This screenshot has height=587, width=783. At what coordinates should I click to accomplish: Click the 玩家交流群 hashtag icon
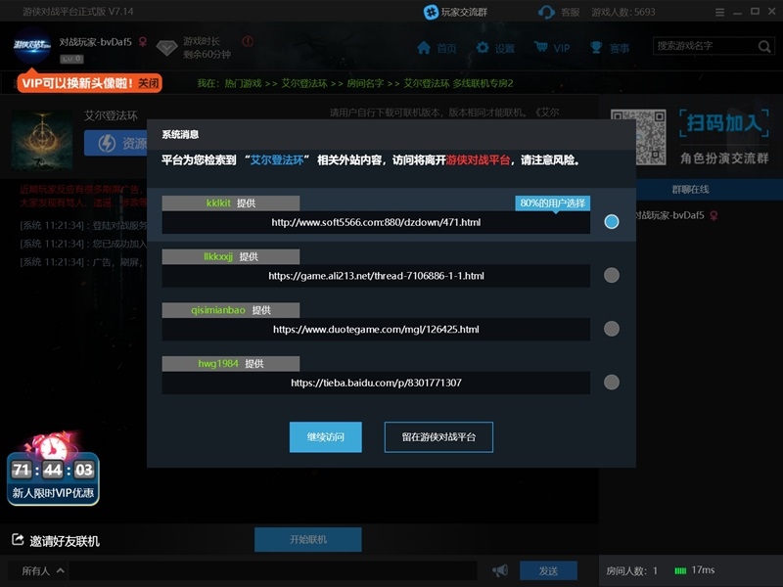pyautogui.click(x=431, y=12)
